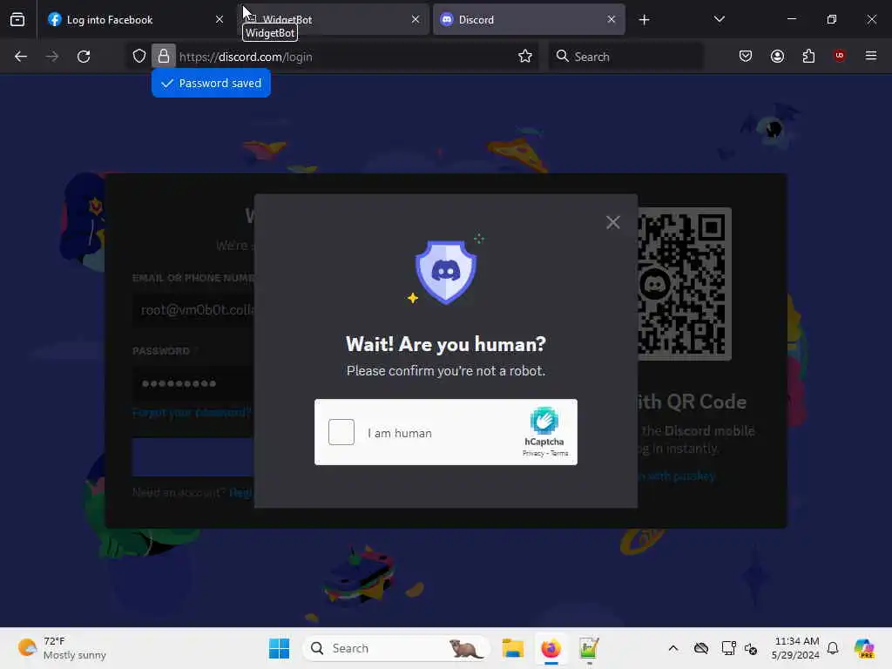The height and width of the screenshot is (669, 892).
Task: Bookmark this page with star icon
Action: coord(525,57)
